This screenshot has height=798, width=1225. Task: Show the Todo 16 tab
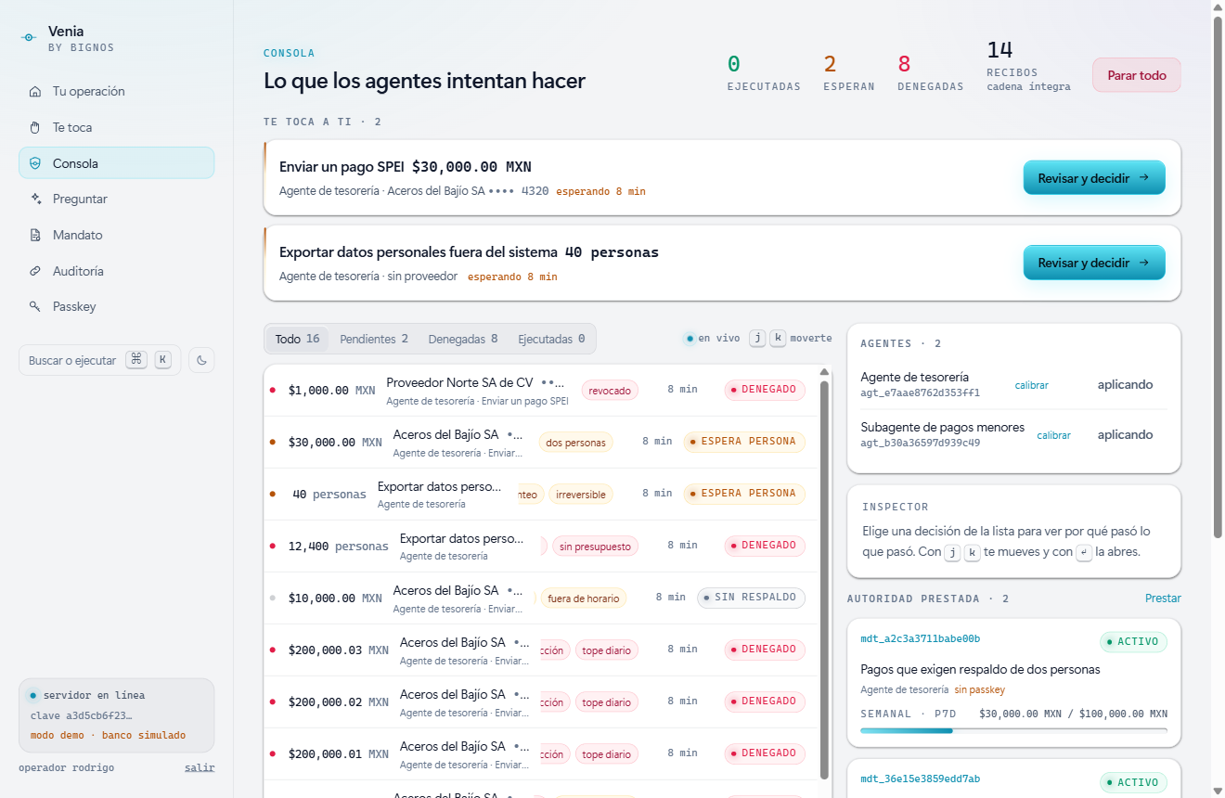pyautogui.click(x=297, y=339)
